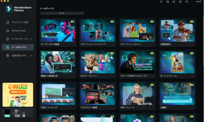Open 友達を紹介する in the sidebar
204x122 pixels.
pyautogui.click(x=18, y=56)
